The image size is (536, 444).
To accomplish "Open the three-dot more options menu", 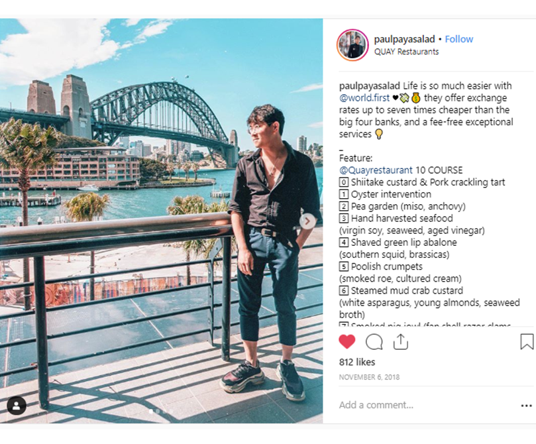I will click(527, 406).
